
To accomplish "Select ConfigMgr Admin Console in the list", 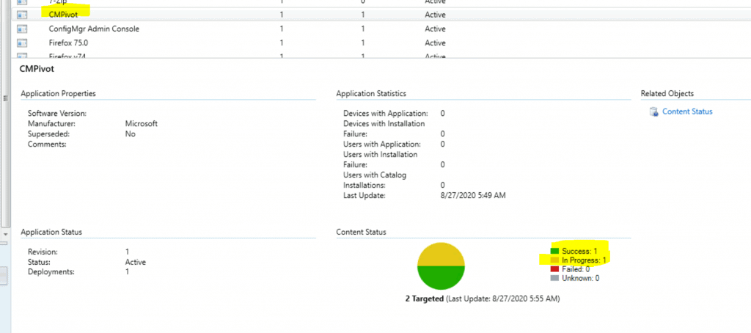I will point(94,29).
